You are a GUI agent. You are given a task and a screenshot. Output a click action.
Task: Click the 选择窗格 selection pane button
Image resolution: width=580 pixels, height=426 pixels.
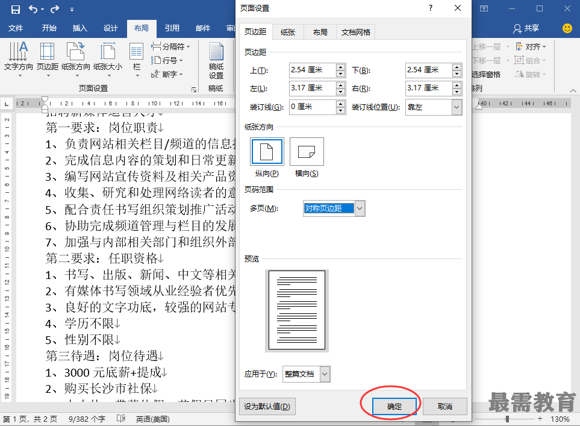[485, 74]
